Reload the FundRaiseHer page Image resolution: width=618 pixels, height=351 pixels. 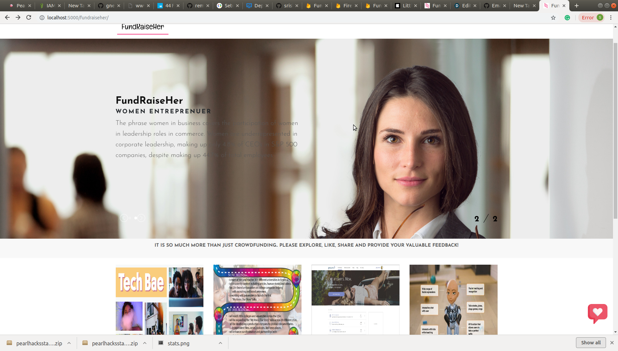coord(29,18)
